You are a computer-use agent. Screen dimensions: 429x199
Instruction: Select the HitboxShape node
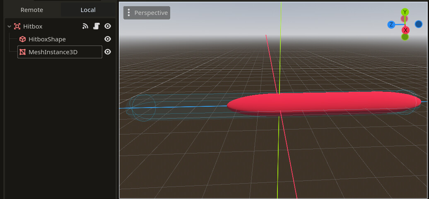pyautogui.click(x=47, y=39)
